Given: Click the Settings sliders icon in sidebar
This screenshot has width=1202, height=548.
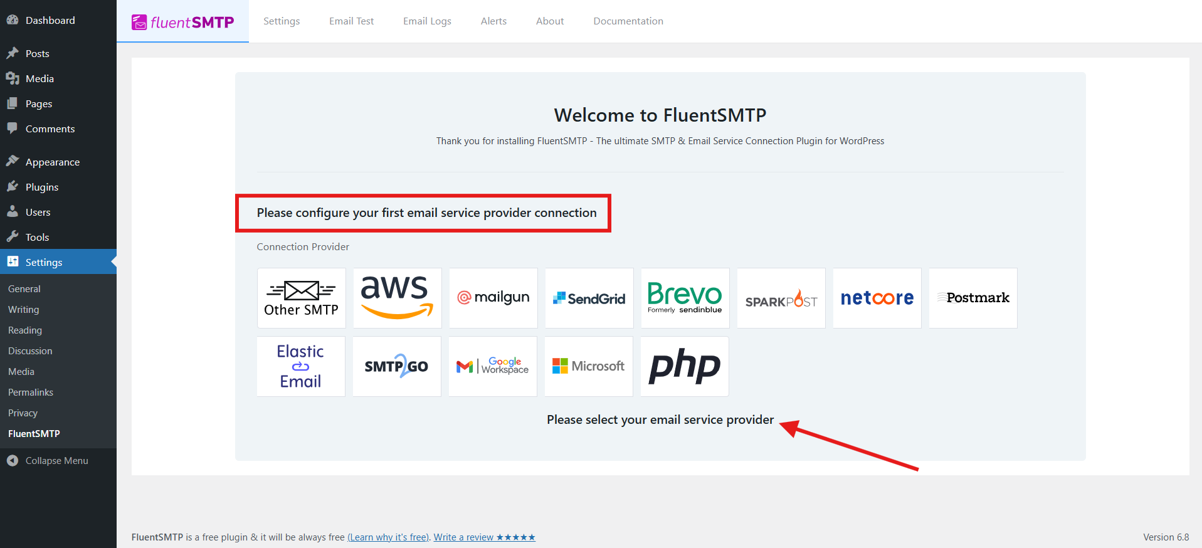Looking at the screenshot, I should 13,262.
